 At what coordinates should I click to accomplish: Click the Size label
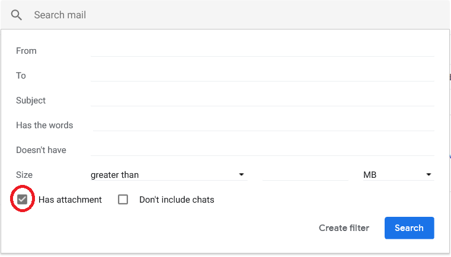pyautogui.click(x=24, y=175)
